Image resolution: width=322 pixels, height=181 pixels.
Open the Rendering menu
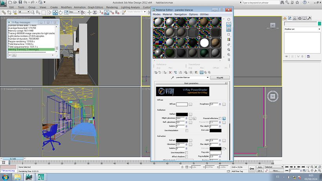112,7
